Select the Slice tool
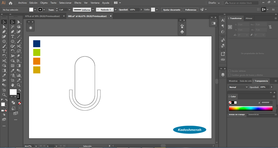The width and height of the screenshot is (278, 148). (x=18, y=80)
